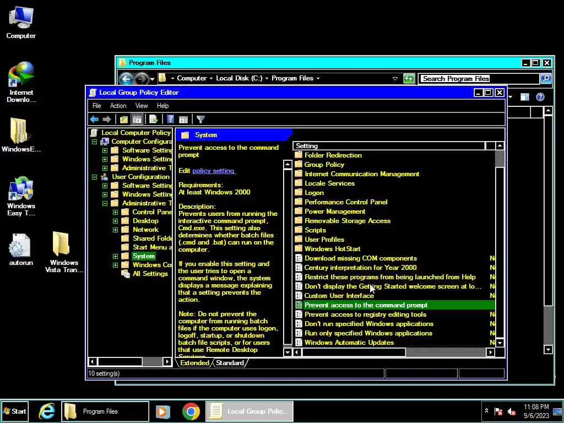Toggle Show/Hide Console Tree toolbar icon
Viewport: 564px width, 423px height.
point(137,119)
